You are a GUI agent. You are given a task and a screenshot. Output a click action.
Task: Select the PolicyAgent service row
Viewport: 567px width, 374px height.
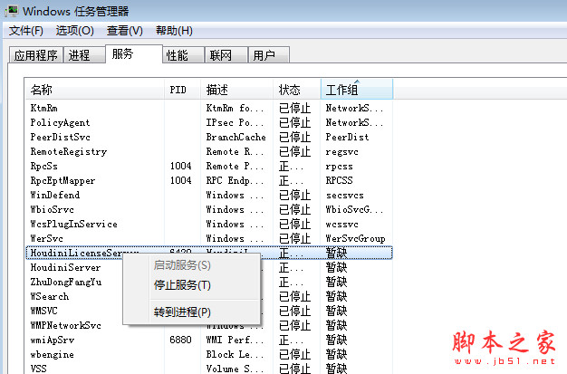(209, 122)
